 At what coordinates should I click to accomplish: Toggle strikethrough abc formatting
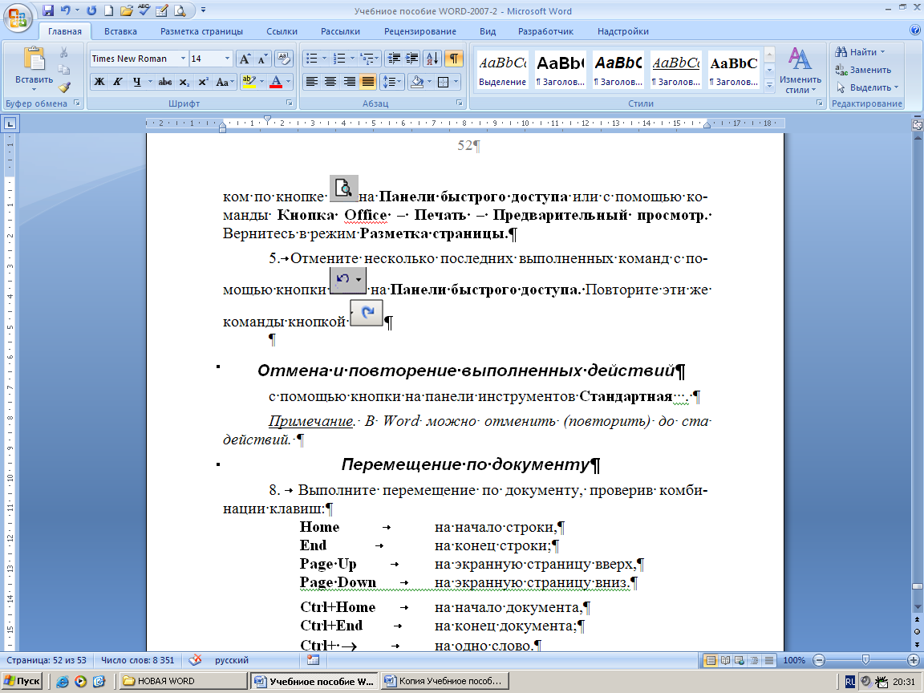(165, 82)
